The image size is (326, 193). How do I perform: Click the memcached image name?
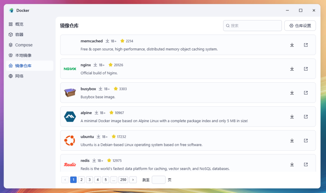[x=92, y=41]
